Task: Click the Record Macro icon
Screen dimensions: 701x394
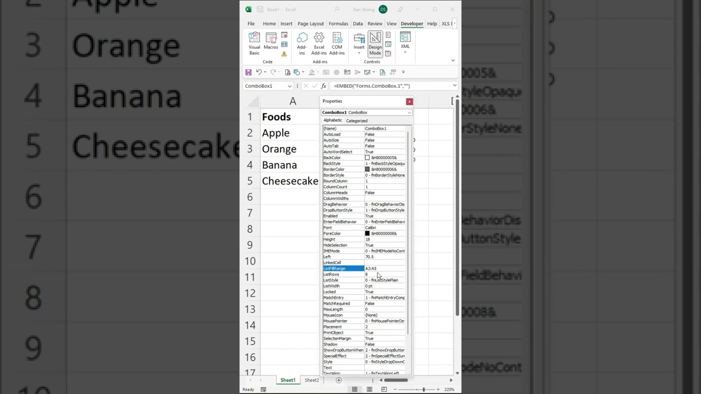Action: click(x=284, y=35)
